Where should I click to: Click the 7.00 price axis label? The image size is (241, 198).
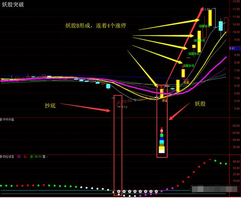pos(237,78)
